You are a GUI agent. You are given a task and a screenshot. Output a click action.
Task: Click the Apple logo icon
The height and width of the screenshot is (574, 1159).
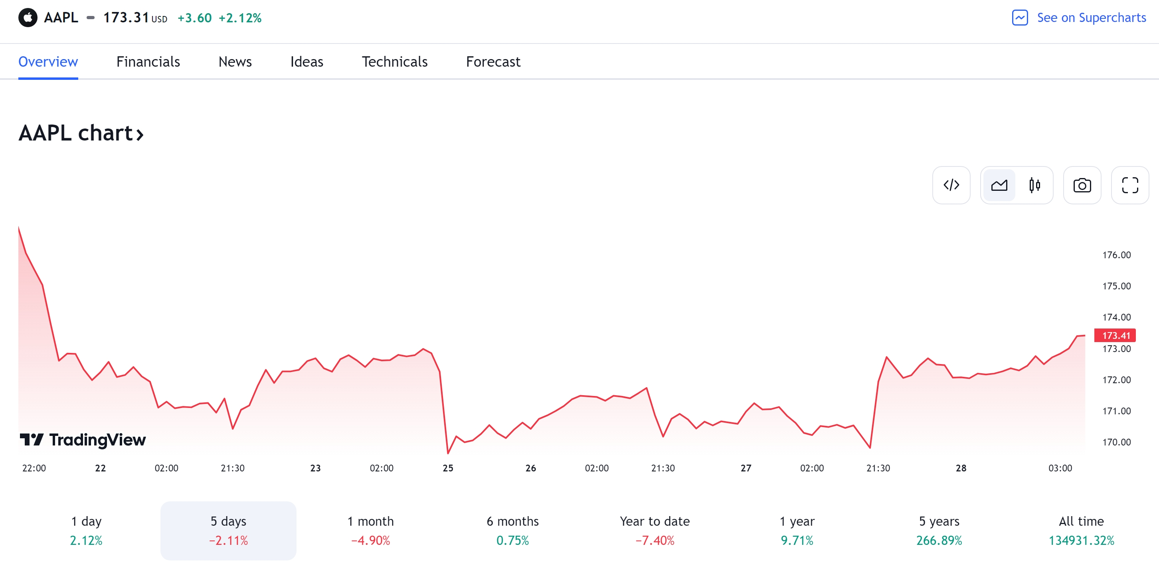point(28,18)
